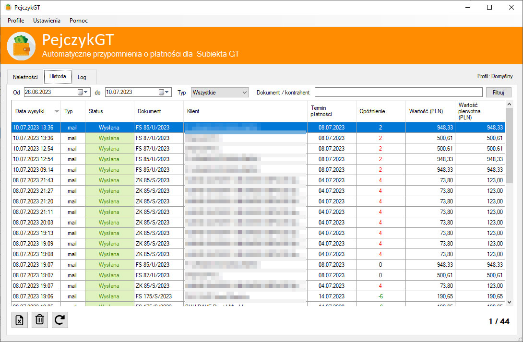This screenshot has height=342, width=523.
Task: Click document cell FS 175/S/2023
Action: pos(159,296)
